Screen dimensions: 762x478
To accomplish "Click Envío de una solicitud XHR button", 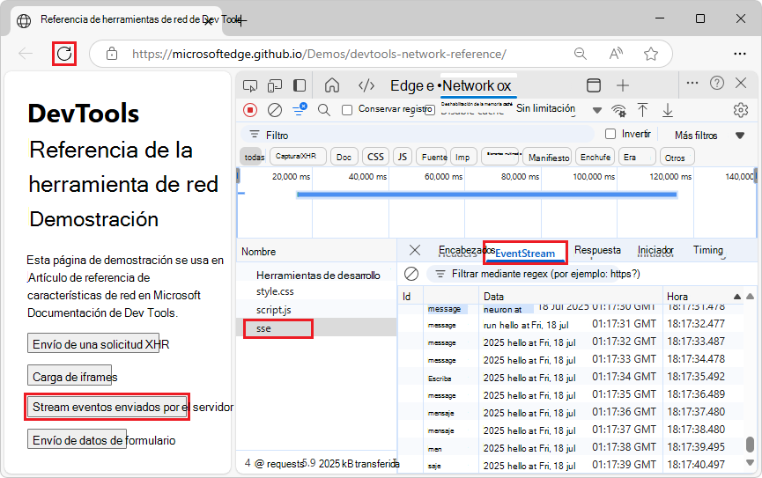I will coord(93,343).
